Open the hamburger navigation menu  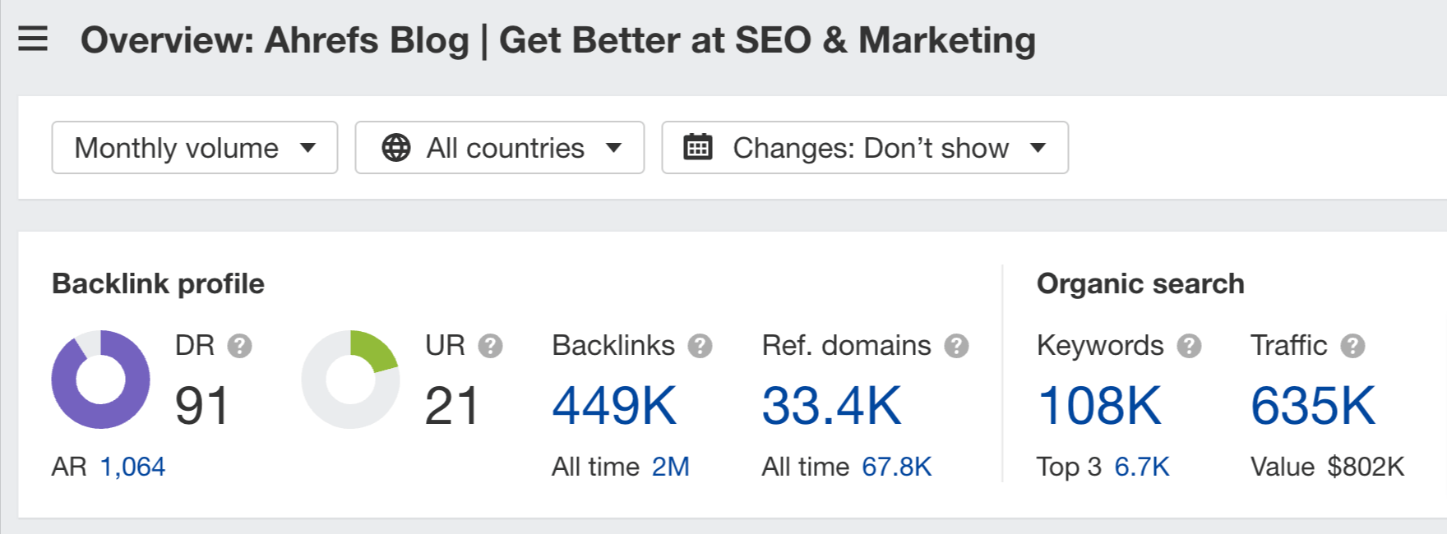(33, 39)
